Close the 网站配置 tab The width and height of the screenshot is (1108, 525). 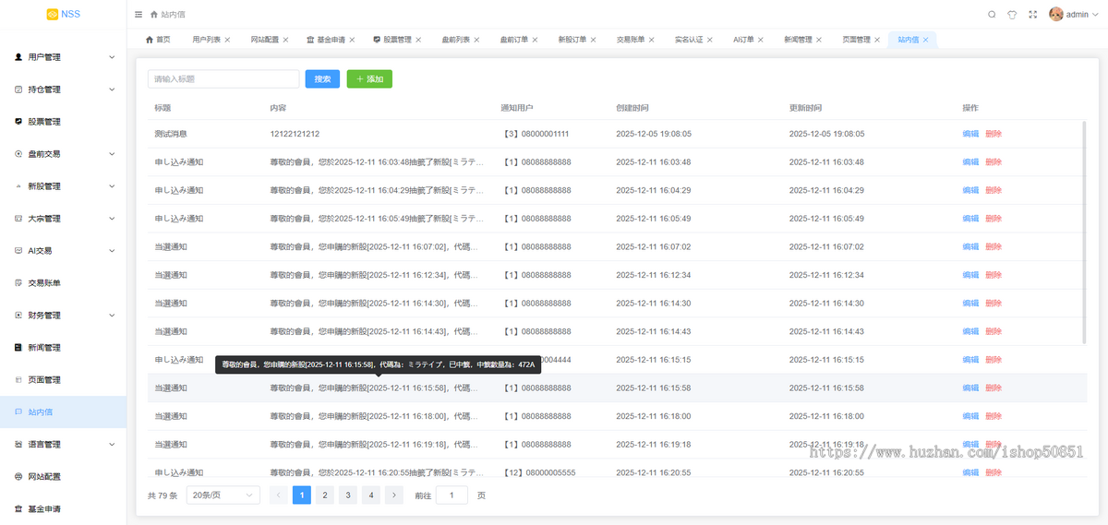pos(286,40)
